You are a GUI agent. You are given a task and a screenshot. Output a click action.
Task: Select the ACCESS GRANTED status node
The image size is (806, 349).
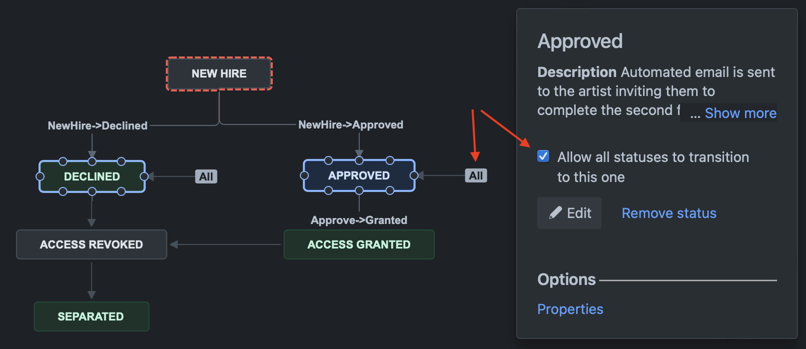click(359, 244)
